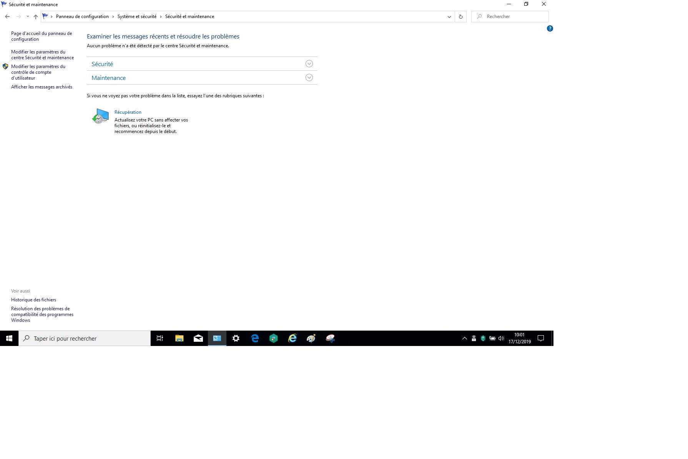The image size is (688, 459).
Task: Open the address bar history dropdown
Action: (x=449, y=17)
